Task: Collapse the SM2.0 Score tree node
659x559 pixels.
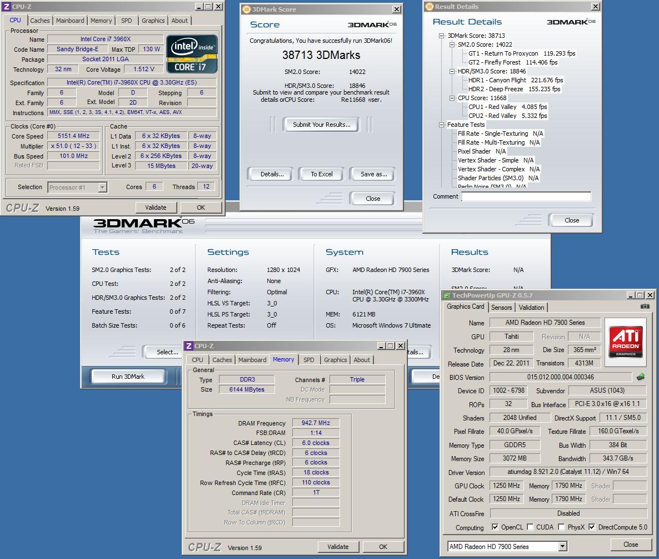Action: 452,44
